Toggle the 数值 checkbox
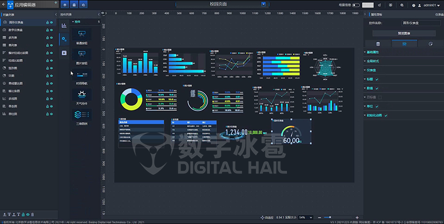The width and height of the screenshot is (444, 224). coord(377,88)
